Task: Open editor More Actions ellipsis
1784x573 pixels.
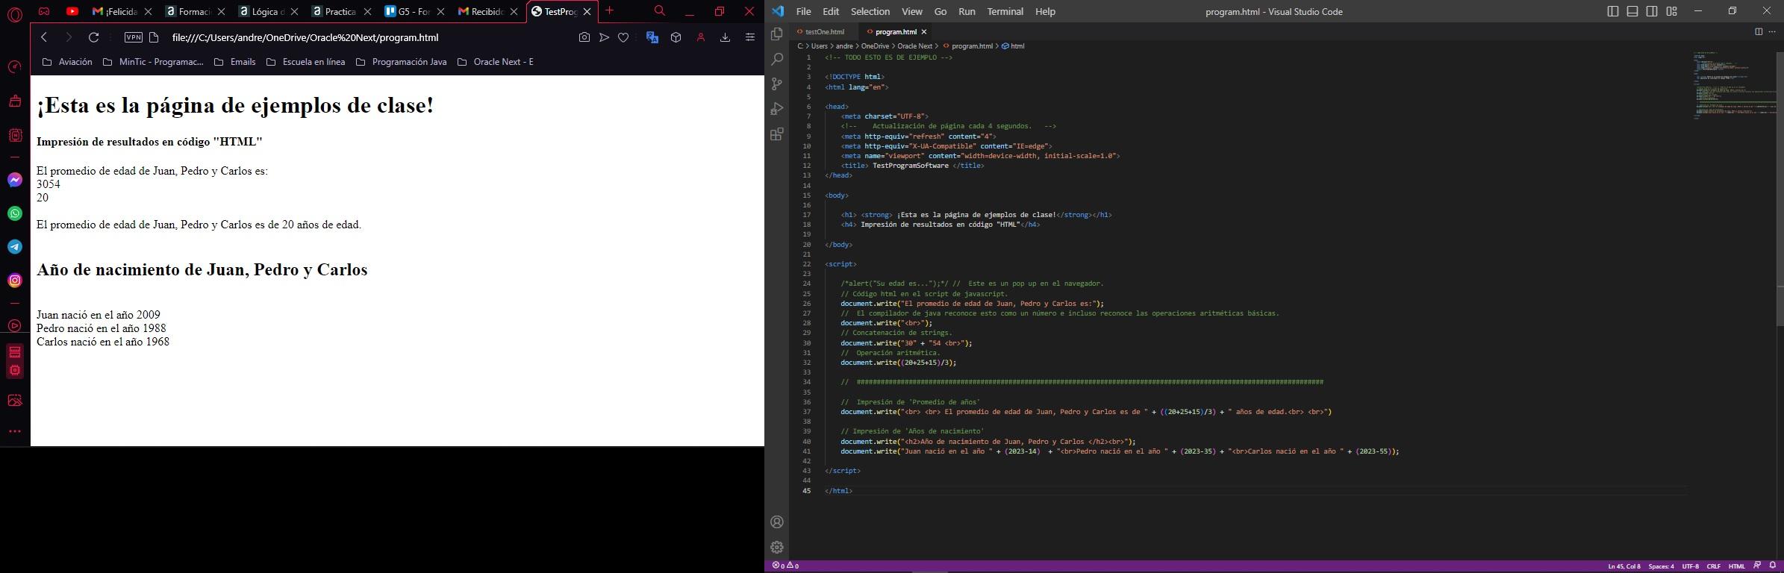Action: (x=1773, y=31)
